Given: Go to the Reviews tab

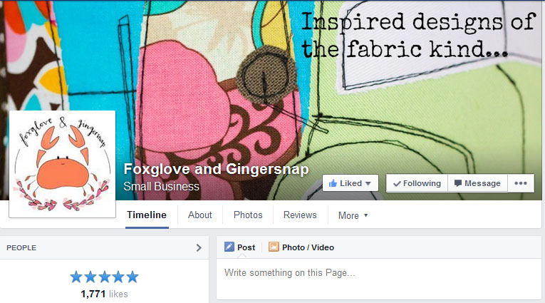Looking at the screenshot, I should tap(300, 215).
